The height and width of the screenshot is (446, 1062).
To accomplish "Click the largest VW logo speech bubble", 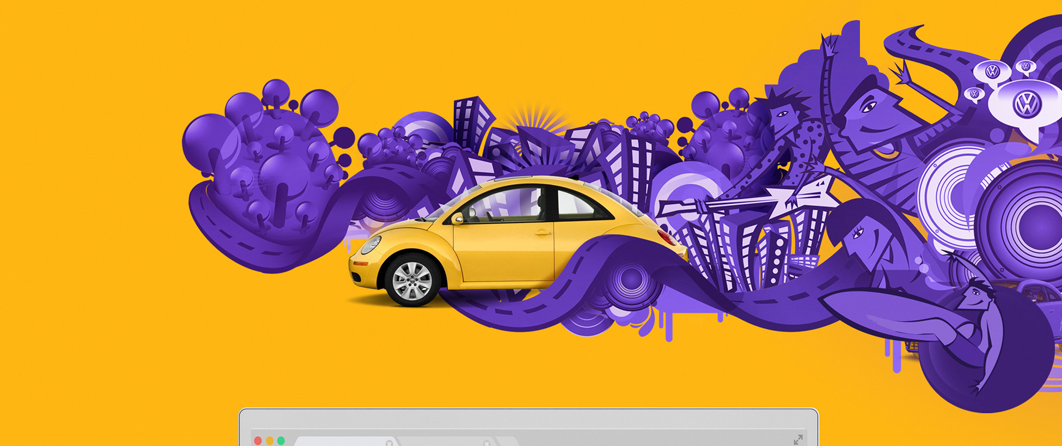I will point(1026,104).
